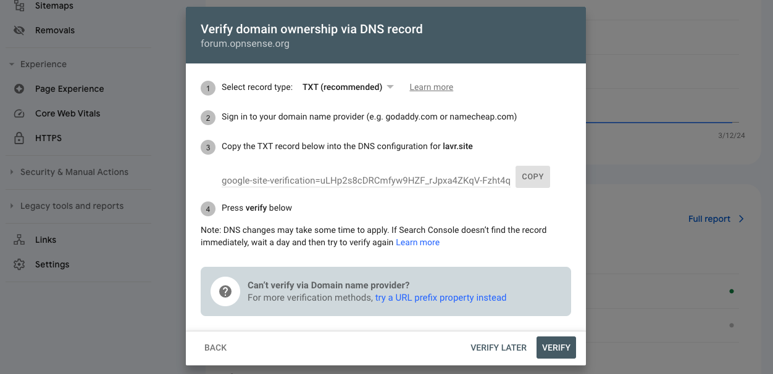Click the google-site-verification text field
Image resolution: width=773 pixels, height=374 pixels.
[366, 181]
